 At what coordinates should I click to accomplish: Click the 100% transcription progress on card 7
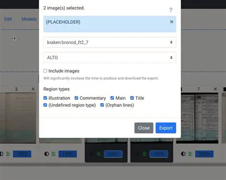tap(205, 154)
